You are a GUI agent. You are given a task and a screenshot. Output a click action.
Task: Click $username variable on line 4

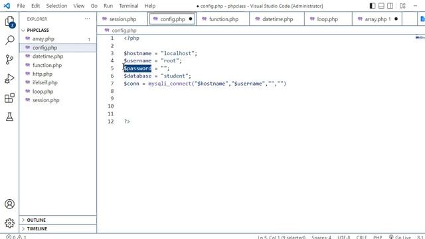137,60
